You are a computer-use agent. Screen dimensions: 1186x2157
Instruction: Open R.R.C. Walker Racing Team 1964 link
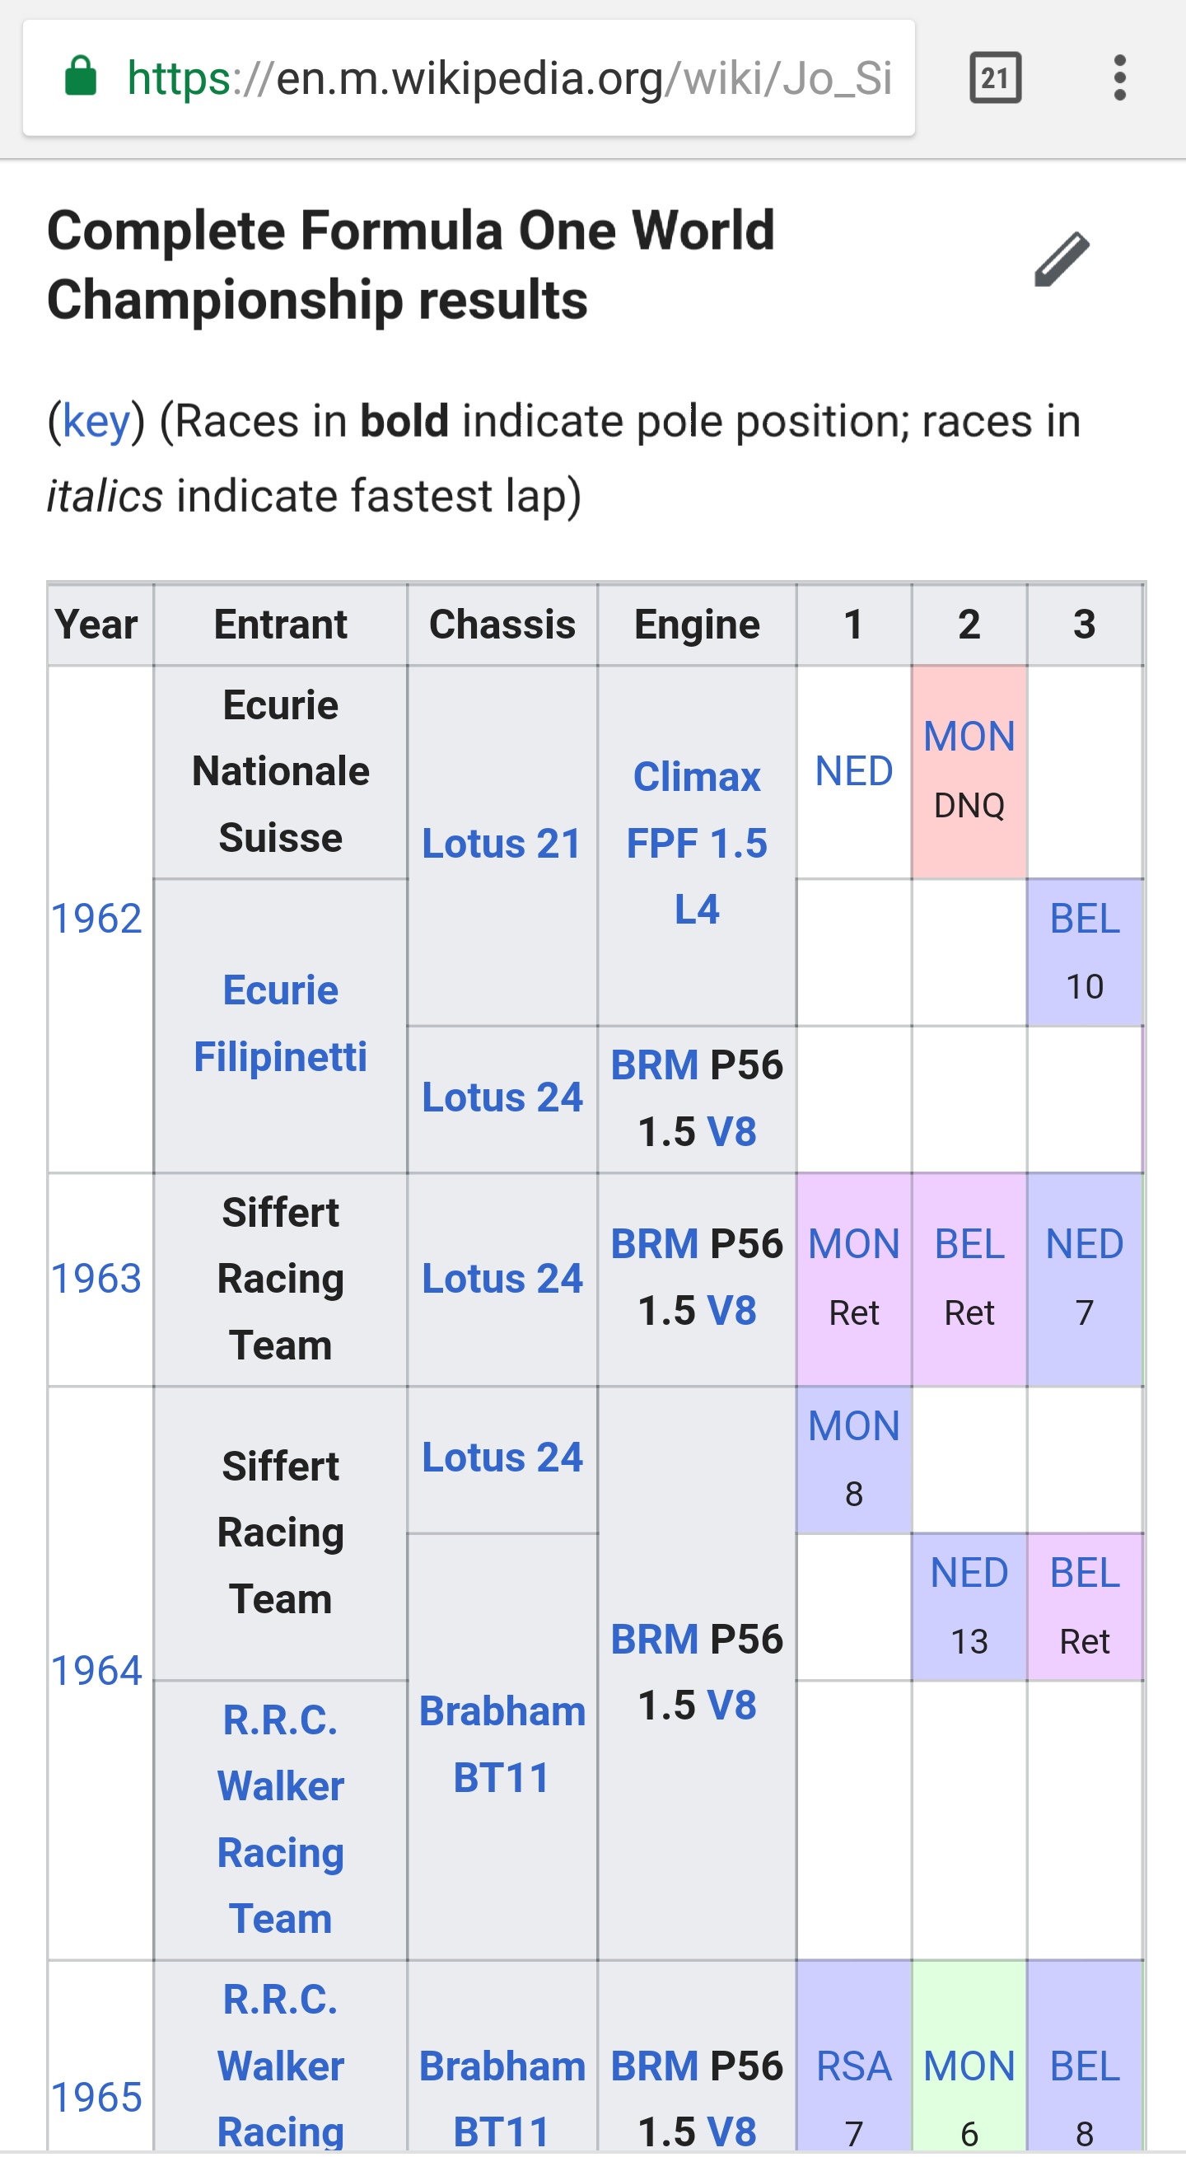[280, 1818]
